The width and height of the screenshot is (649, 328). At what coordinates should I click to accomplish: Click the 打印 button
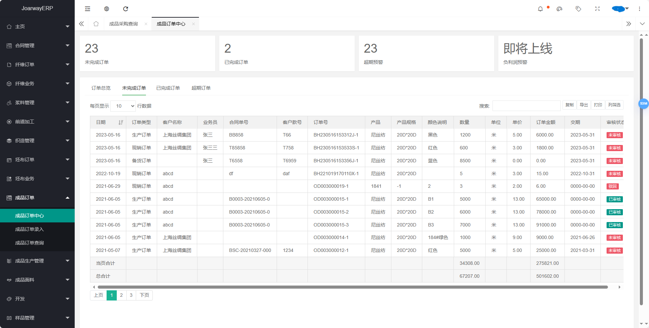(598, 105)
